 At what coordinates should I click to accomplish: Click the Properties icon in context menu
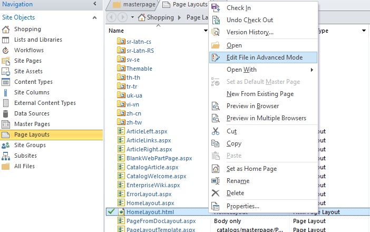[216, 206]
